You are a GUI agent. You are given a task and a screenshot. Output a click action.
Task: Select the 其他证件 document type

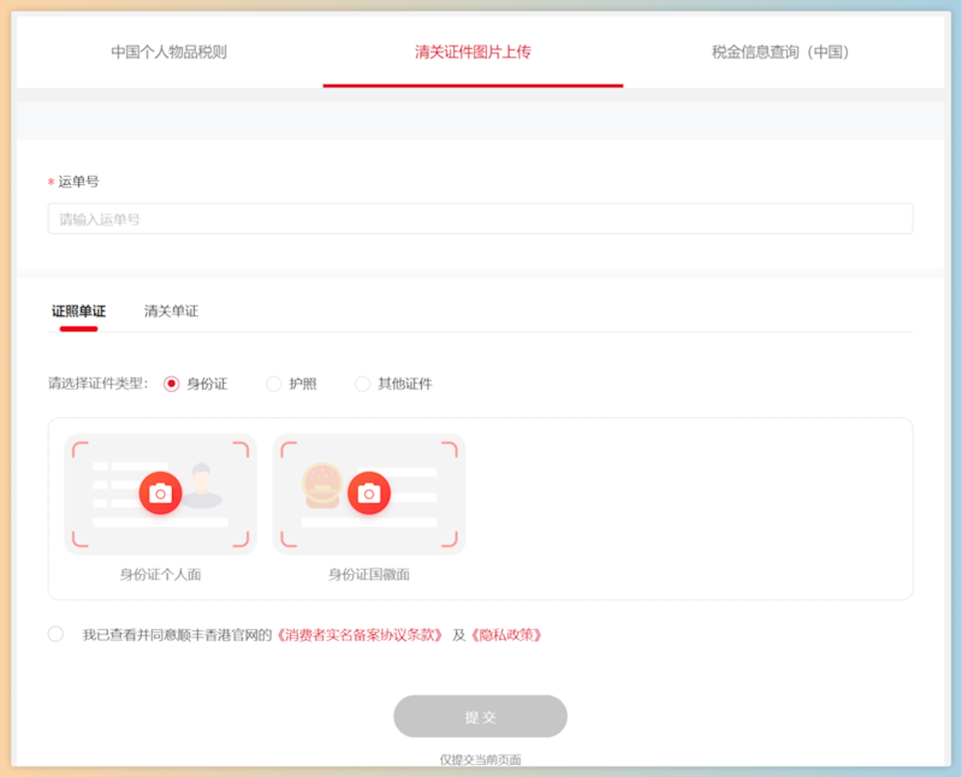click(362, 383)
